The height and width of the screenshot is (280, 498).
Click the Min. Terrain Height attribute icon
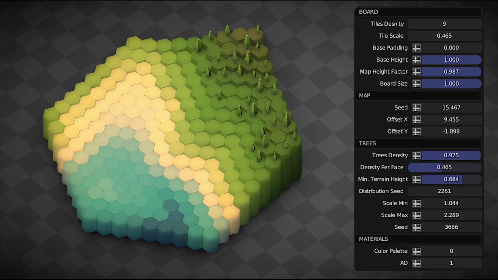point(417,179)
